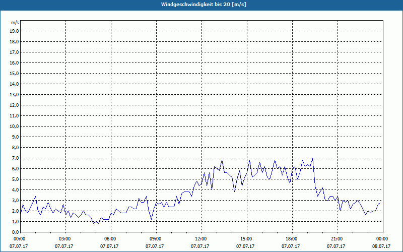Click the 06:00 time label
Viewport: 403px width, 252px height.
pyautogui.click(x=111, y=239)
